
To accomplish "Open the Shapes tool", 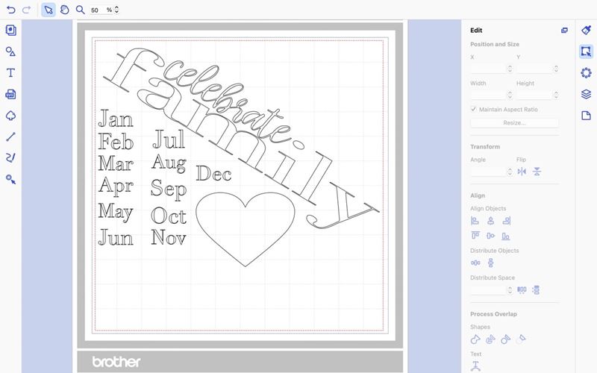I will click(11, 51).
